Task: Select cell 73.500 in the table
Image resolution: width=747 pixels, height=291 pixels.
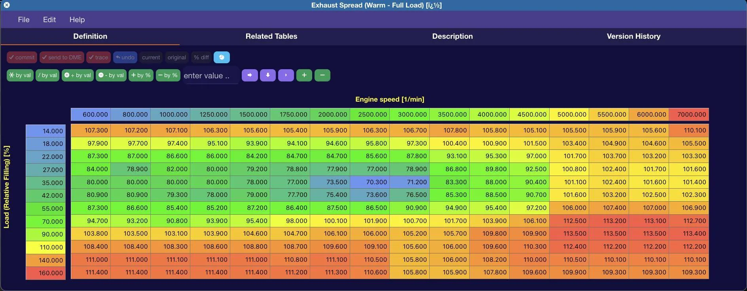Action: [330, 182]
